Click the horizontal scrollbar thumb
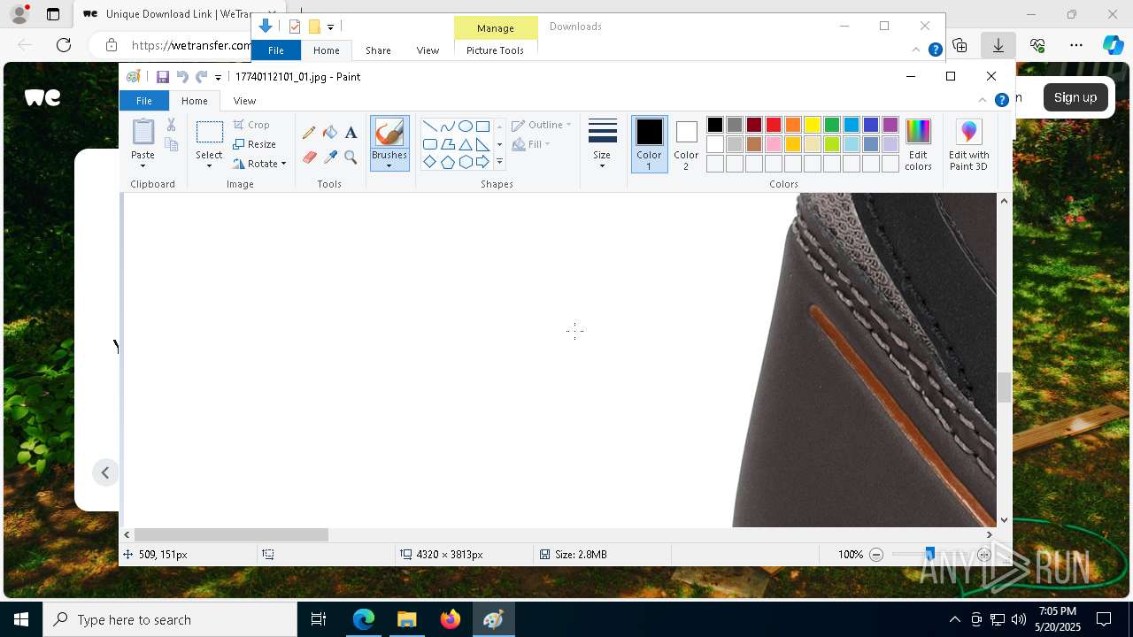Viewport: 1133px width, 637px height. click(232, 534)
